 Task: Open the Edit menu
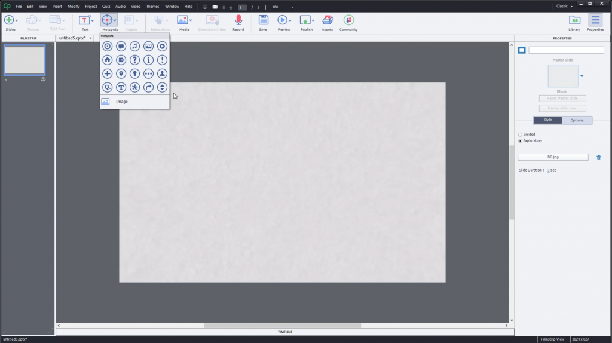pos(30,6)
